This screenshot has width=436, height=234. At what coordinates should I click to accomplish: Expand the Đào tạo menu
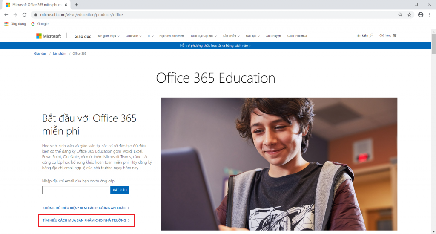pyautogui.click(x=253, y=36)
